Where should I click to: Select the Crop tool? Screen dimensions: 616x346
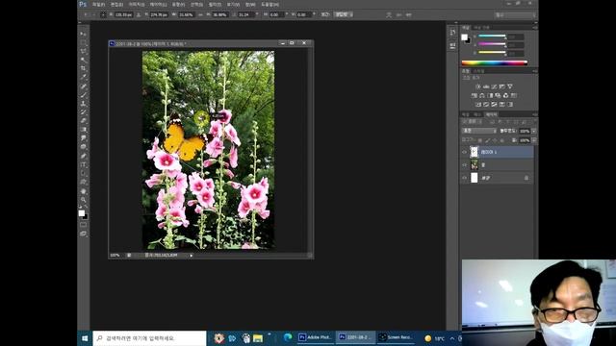tap(84, 68)
